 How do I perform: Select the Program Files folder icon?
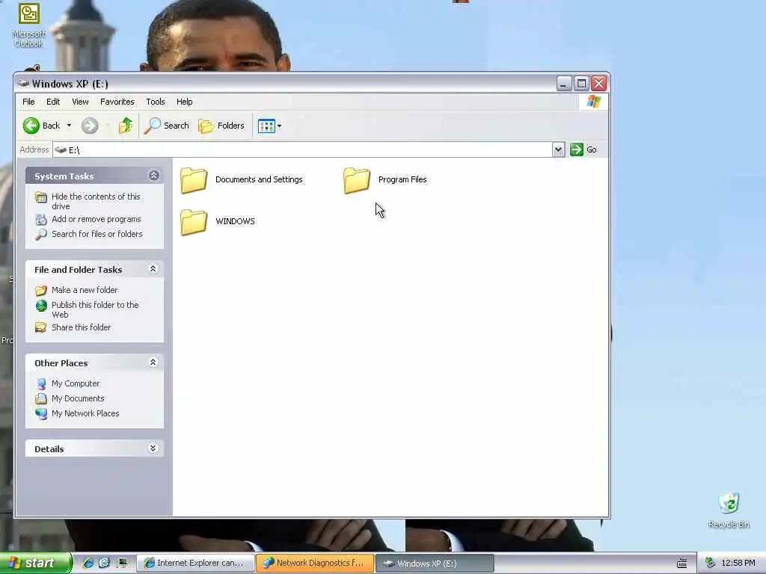pyautogui.click(x=357, y=180)
